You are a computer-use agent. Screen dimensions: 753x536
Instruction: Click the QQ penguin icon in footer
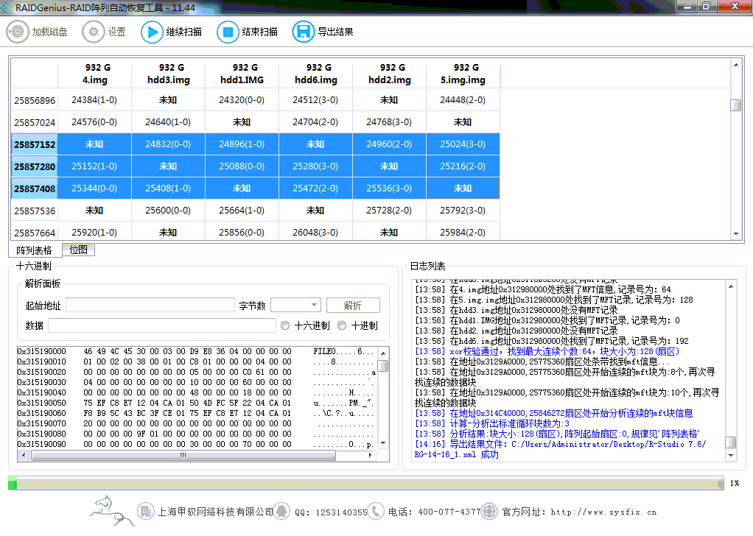coord(282,511)
